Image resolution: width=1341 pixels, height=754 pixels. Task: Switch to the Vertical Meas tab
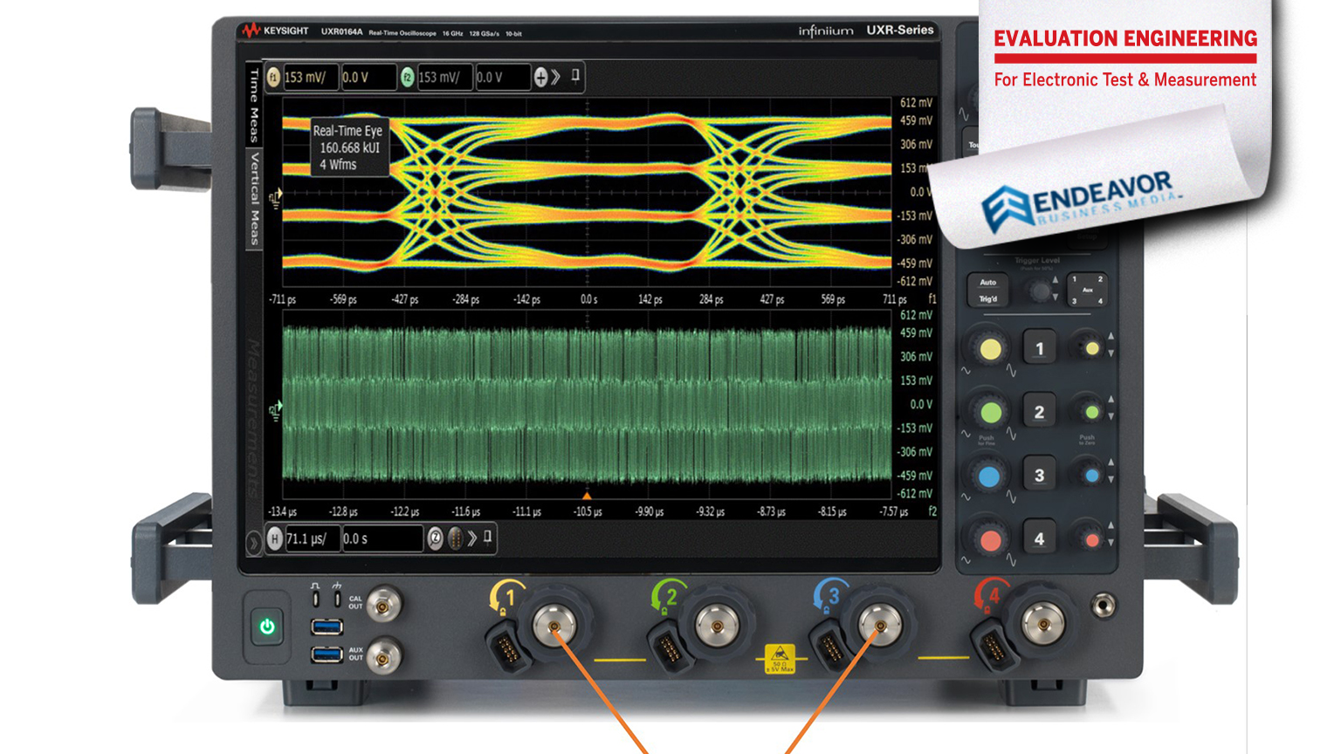point(252,196)
